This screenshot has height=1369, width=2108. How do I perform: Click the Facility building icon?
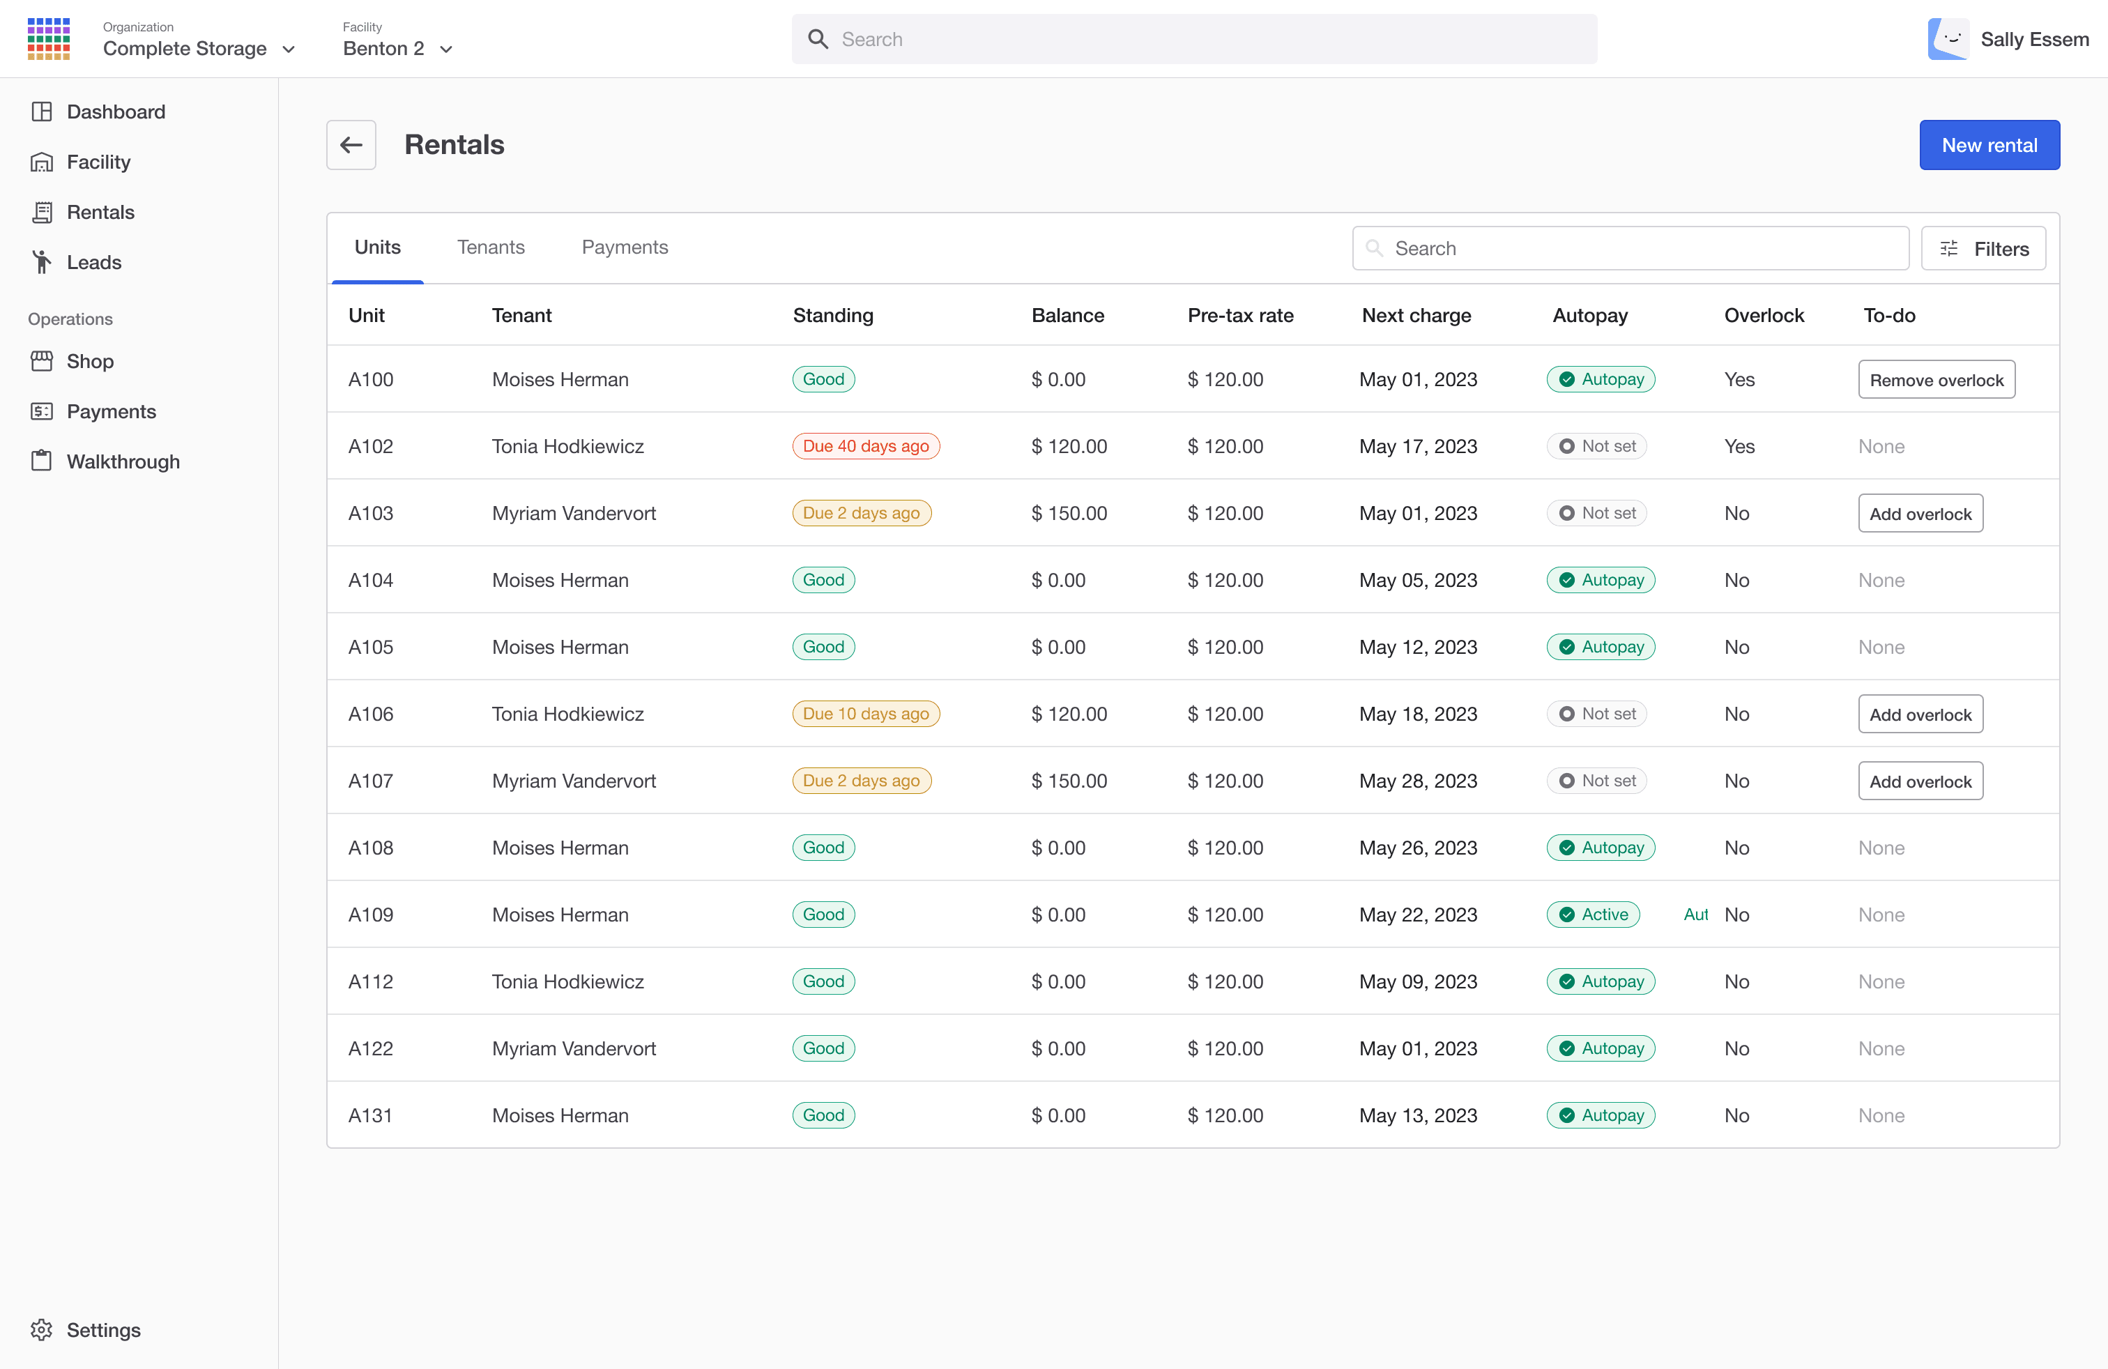click(x=42, y=162)
